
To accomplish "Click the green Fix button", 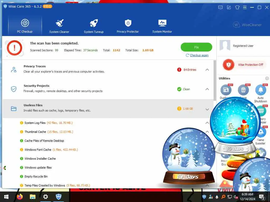I will (196, 47).
